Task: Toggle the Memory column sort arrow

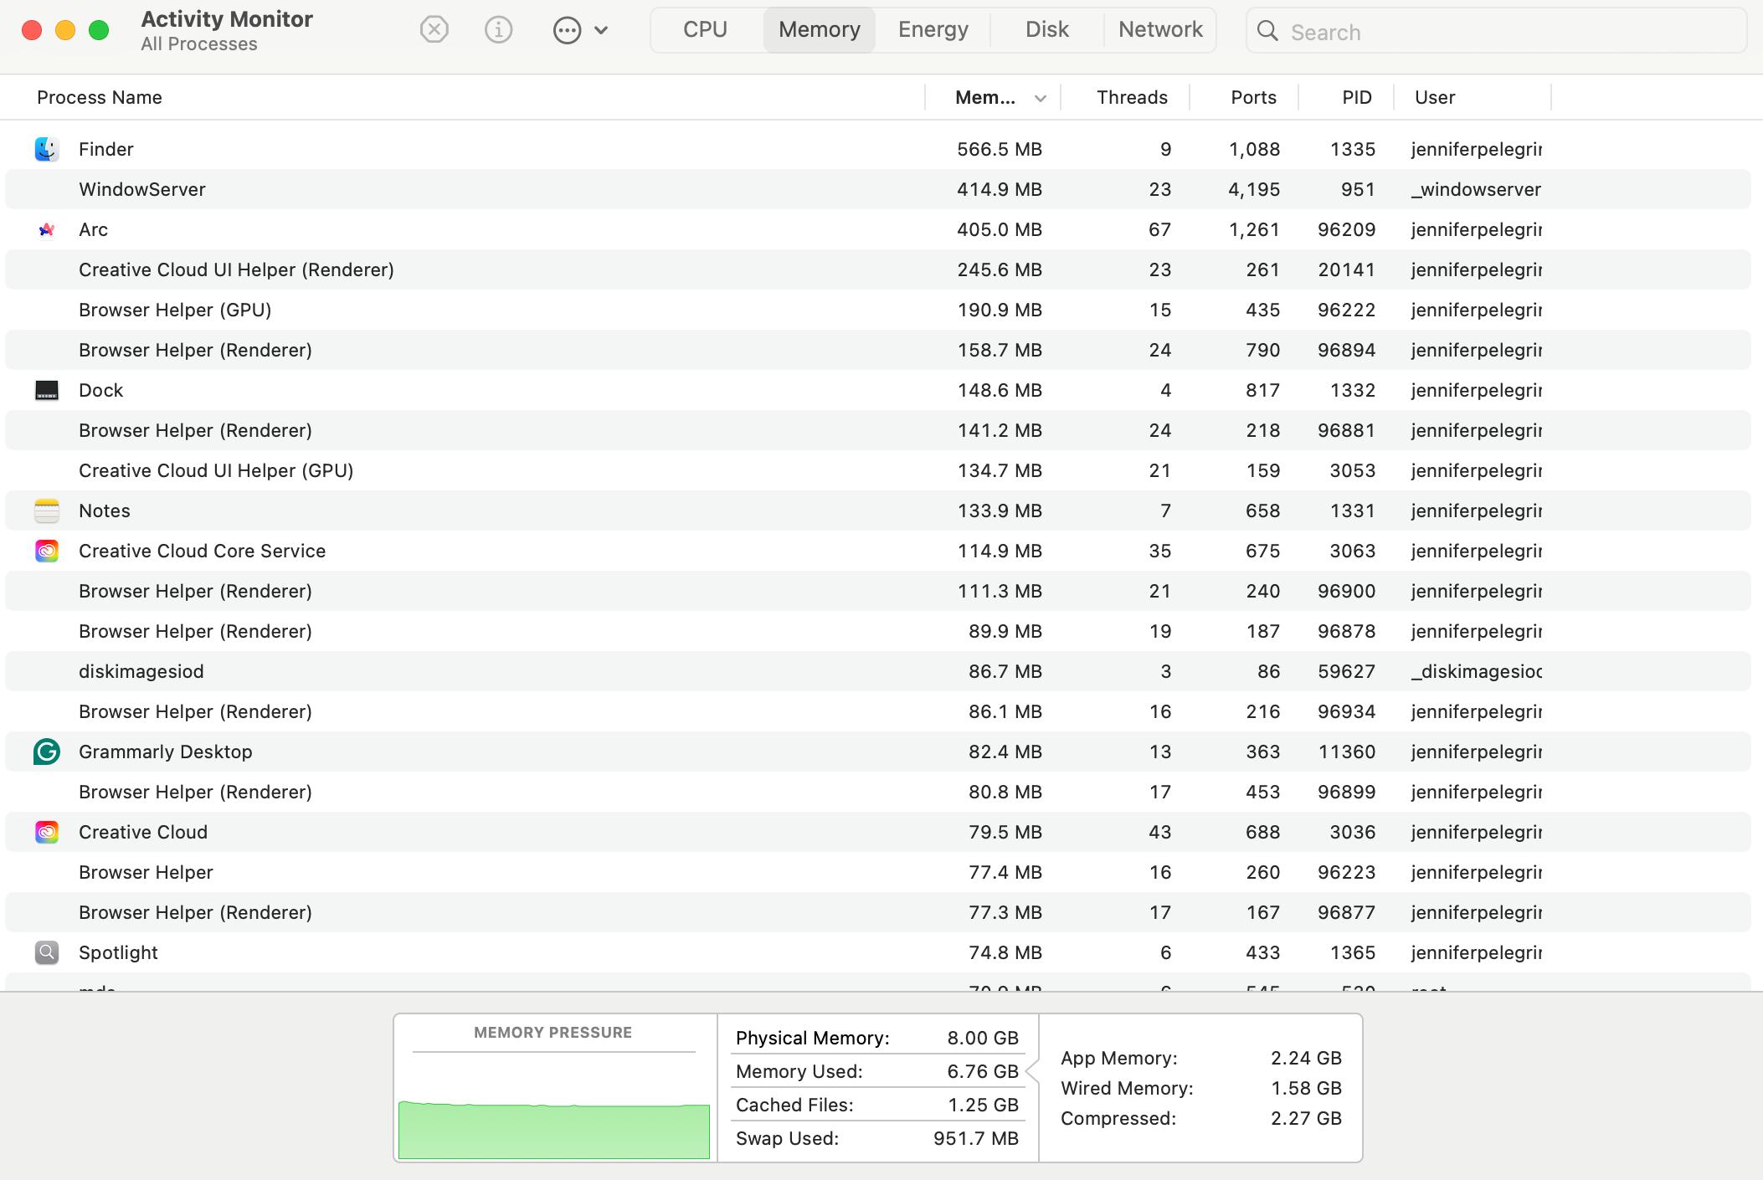Action: pos(1040,97)
